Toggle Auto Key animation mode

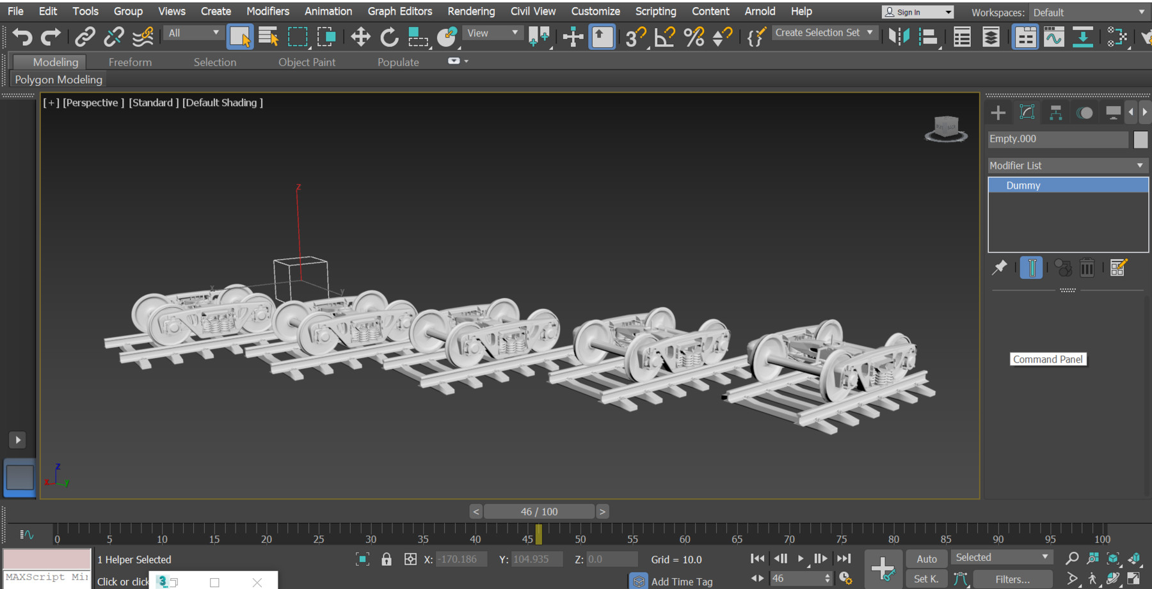pyautogui.click(x=926, y=558)
